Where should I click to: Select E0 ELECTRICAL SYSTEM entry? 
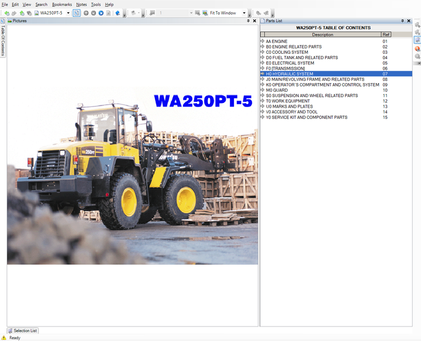pos(290,63)
